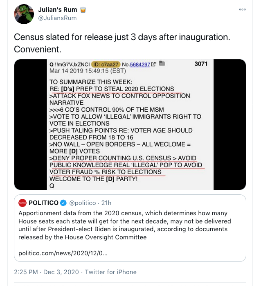Enlarge the embedded Q post image
This screenshot has width=261, height=286.
point(130,125)
